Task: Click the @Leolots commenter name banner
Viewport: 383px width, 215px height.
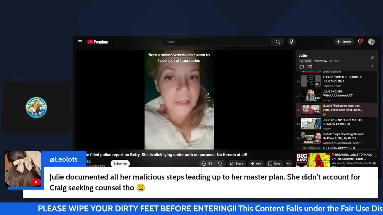Action: [63, 159]
